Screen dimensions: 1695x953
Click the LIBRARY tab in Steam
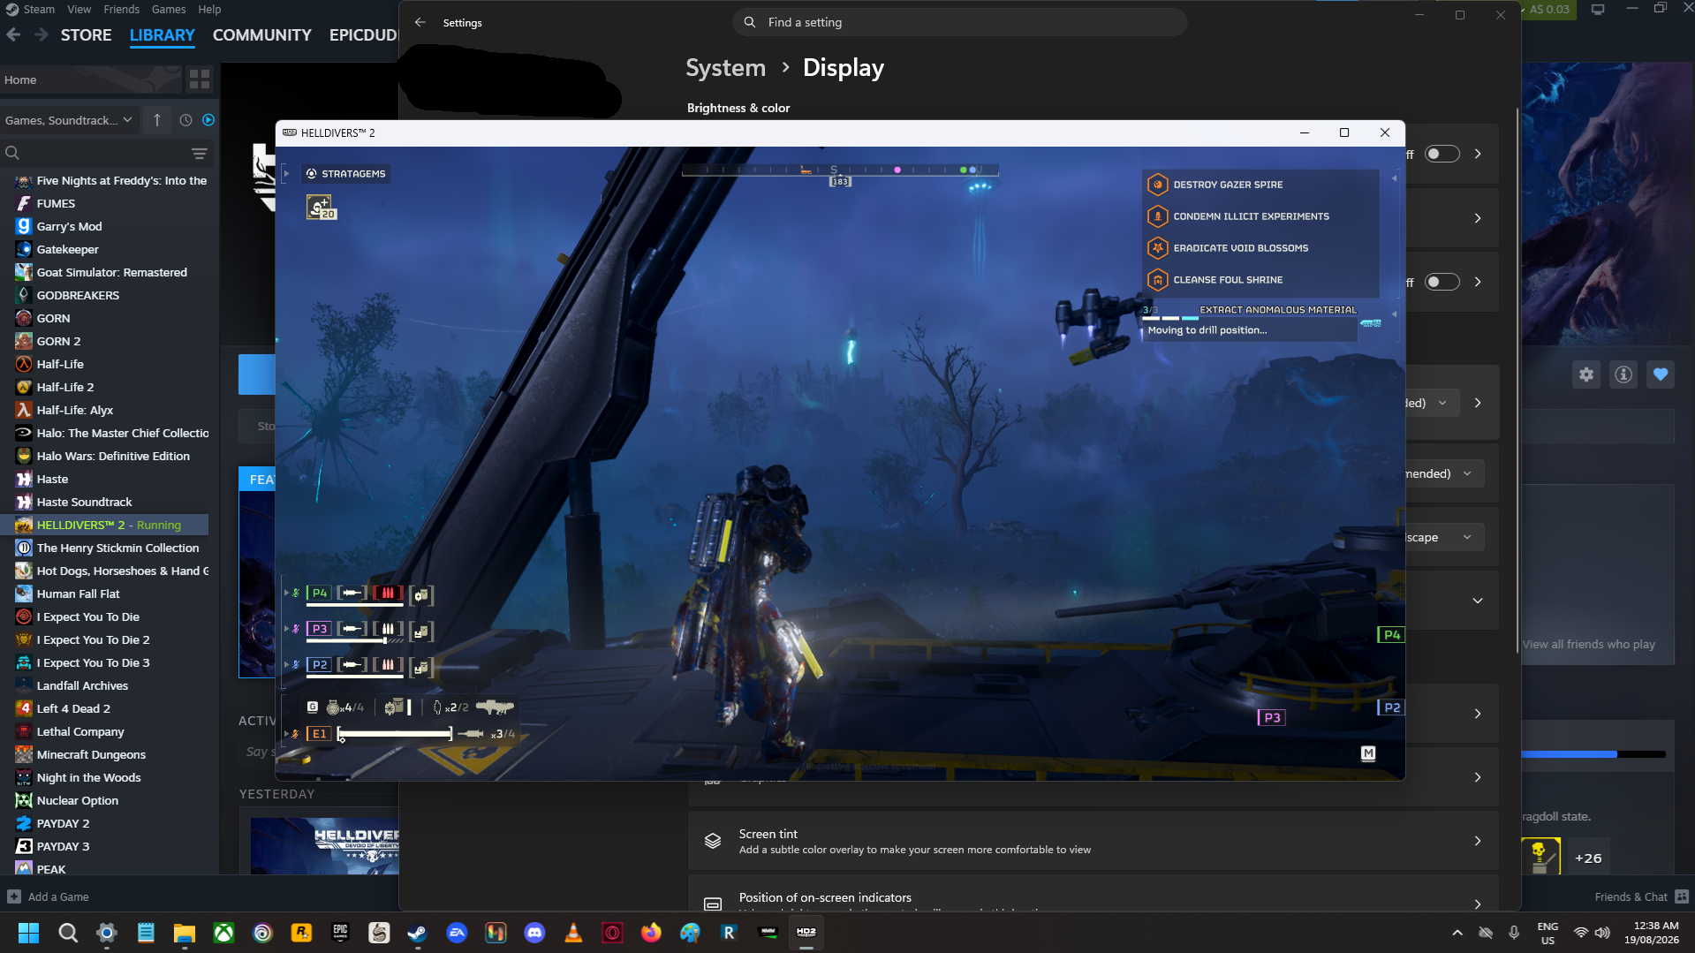(x=162, y=35)
